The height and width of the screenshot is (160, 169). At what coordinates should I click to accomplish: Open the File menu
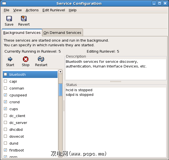(x=6, y=10)
